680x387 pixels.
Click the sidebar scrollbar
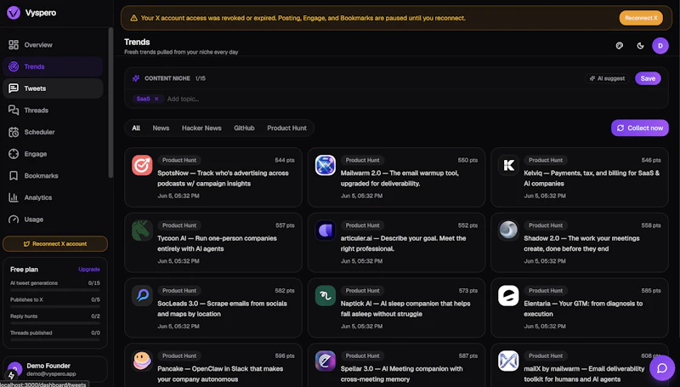[110, 102]
